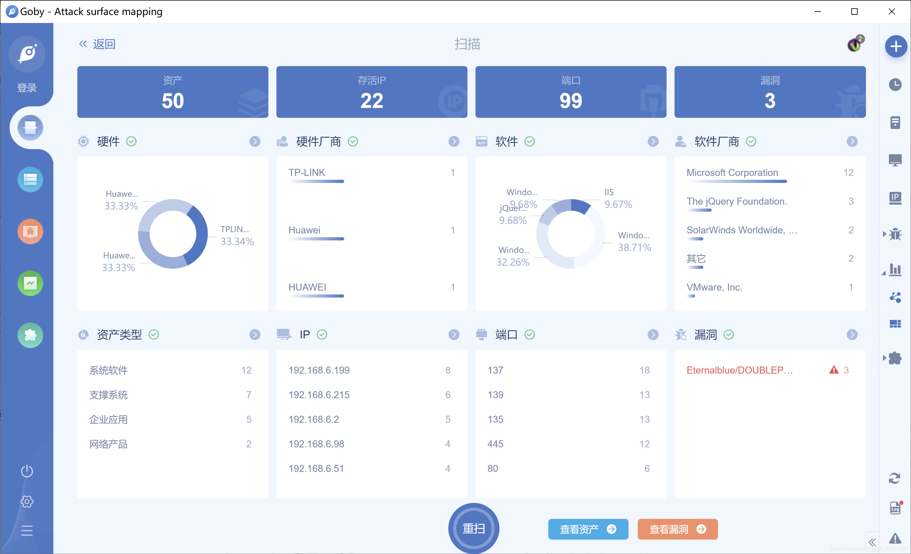
Task: Select 系统软件 asset type row
Action: pos(170,370)
